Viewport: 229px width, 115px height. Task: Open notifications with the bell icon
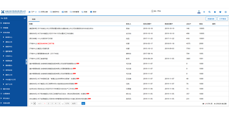[x=215, y=12]
